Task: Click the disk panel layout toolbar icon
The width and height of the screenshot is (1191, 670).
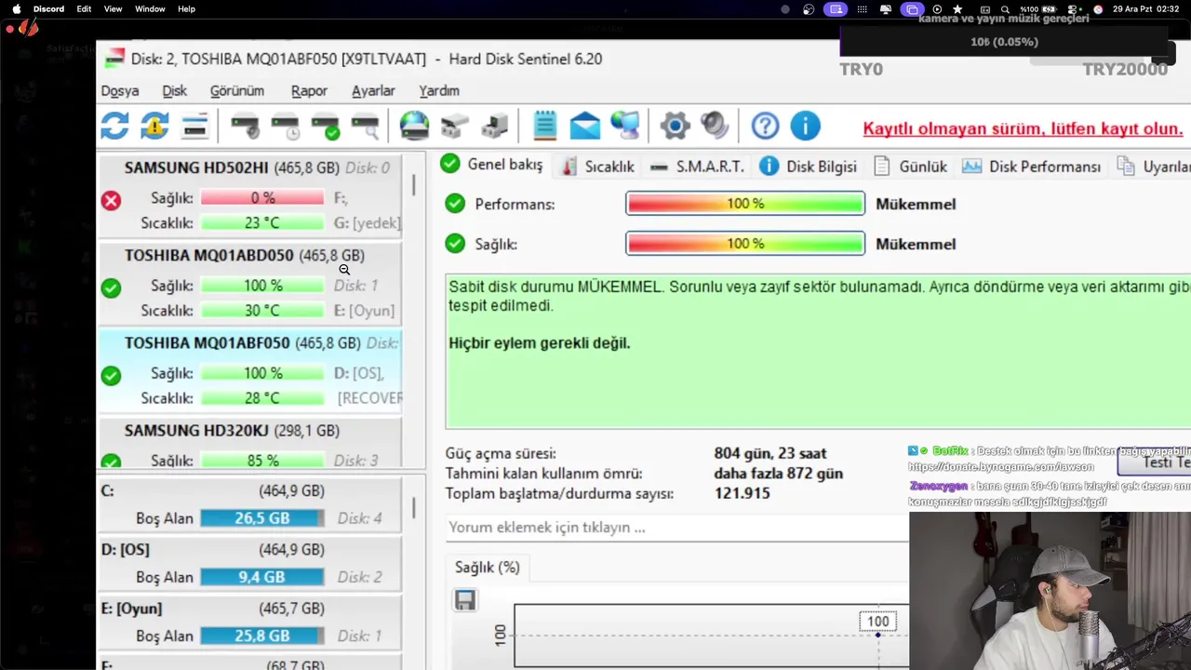Action: (x=194, y=126)
